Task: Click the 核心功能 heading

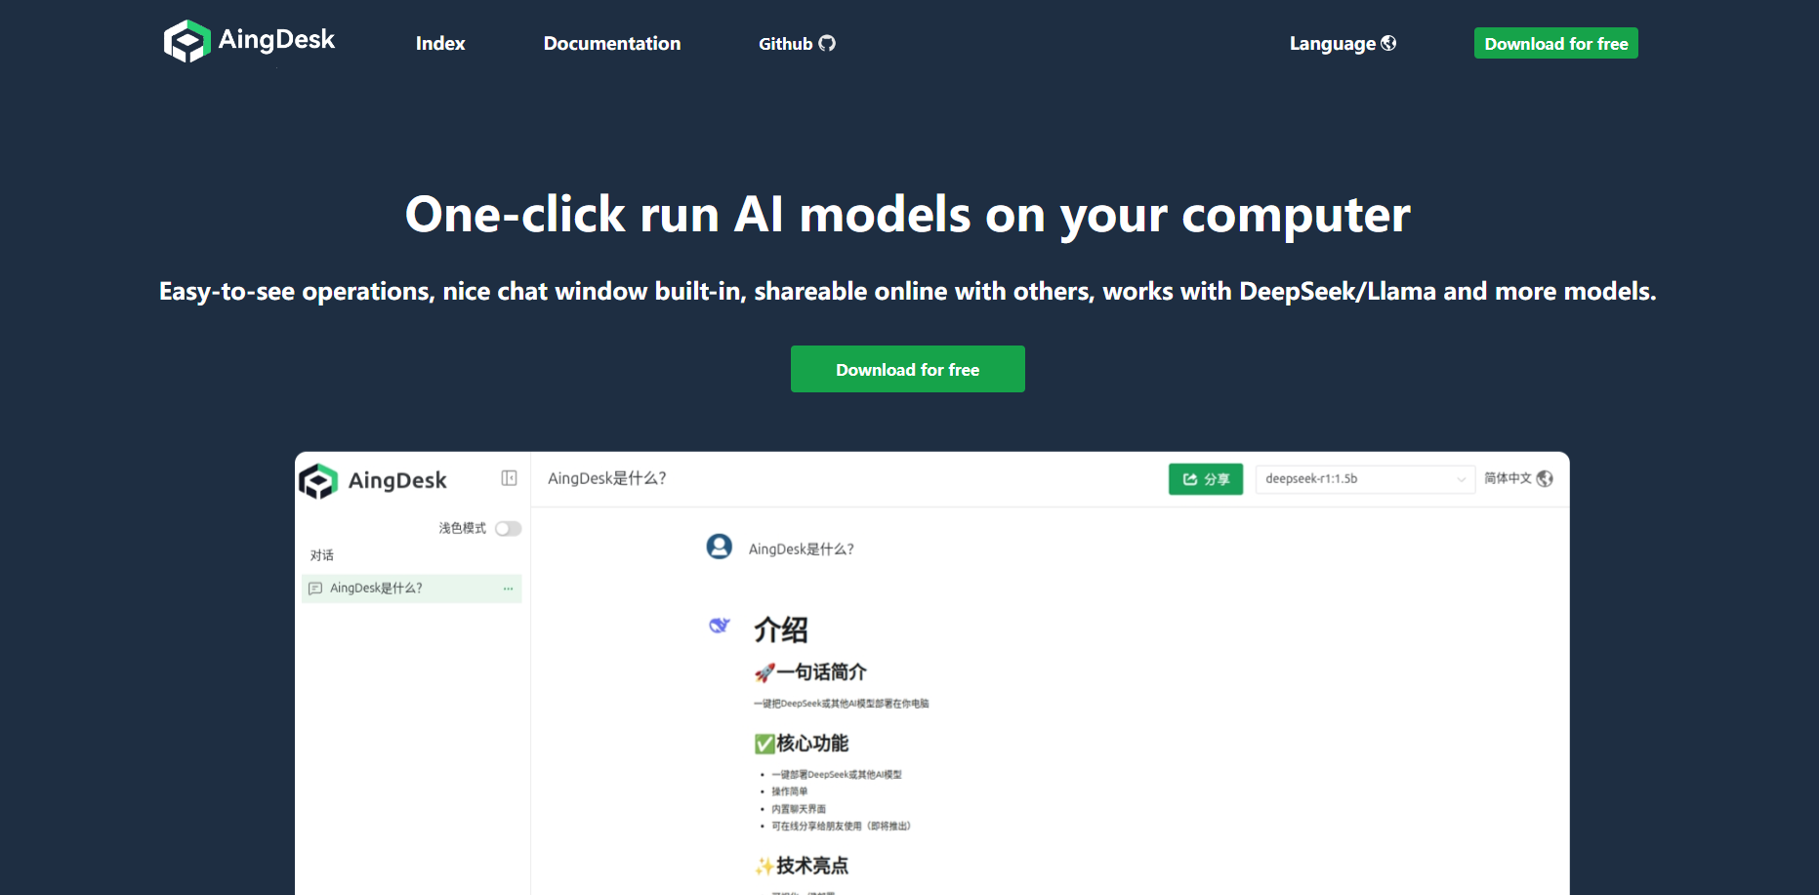Action: pos(802,744)
